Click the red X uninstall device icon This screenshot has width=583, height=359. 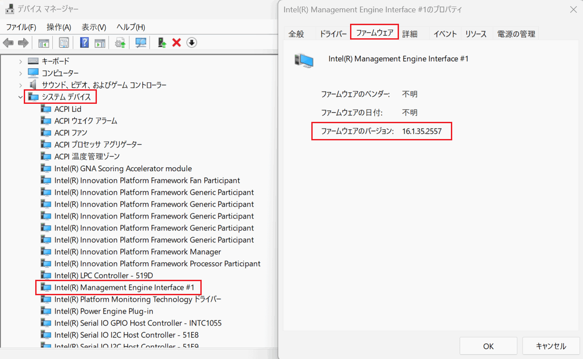coord(177,43)
